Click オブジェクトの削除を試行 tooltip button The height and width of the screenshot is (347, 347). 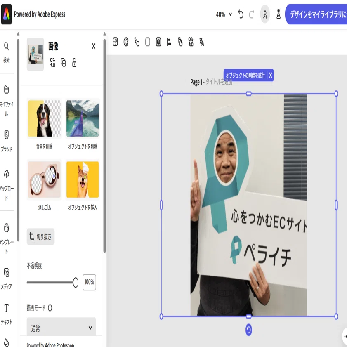pos(245,76)
